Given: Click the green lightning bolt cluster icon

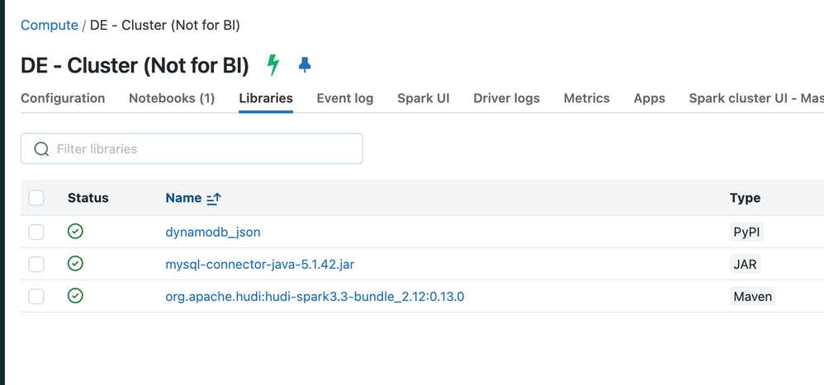Looking at the screenshot, I should coord(273,65).
